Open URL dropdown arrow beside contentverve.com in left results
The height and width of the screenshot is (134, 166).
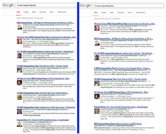click(72, 25)
